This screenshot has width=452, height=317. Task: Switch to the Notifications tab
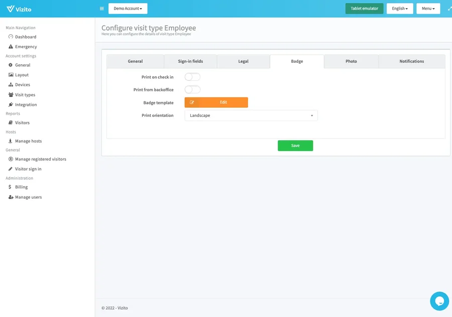coord(411,61)
